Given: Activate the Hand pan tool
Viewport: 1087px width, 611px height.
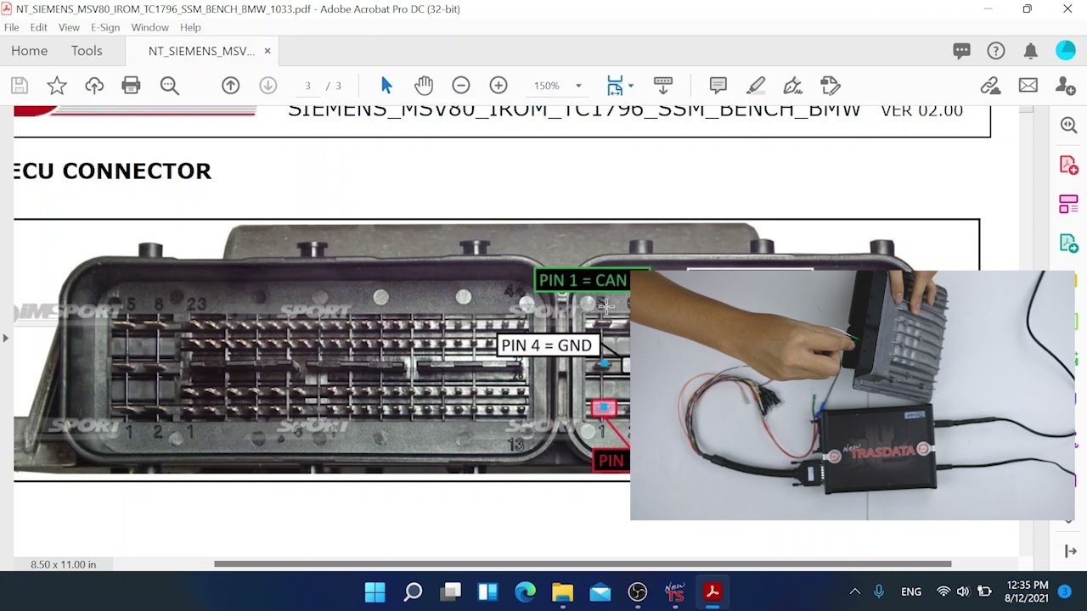Looking at the screenshot, I should [x=424, y=86].
